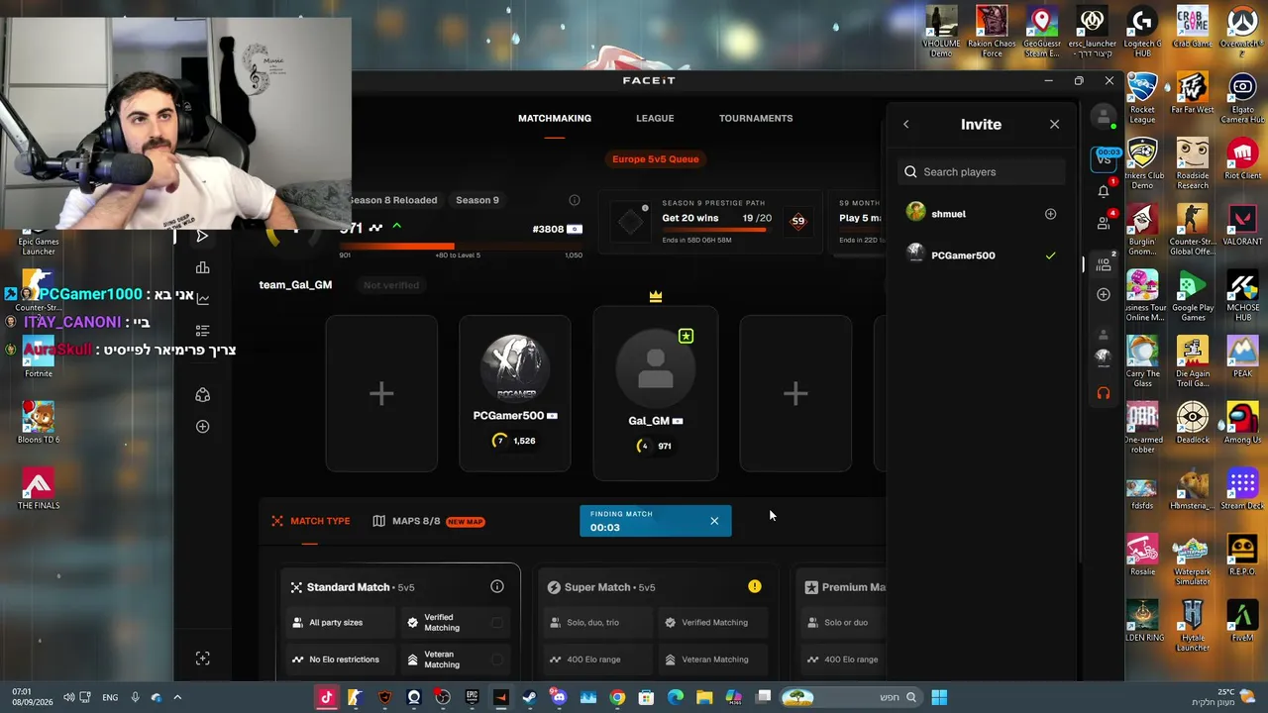This screenshot has width=1268, height=713.
Task: Close the Invite panel
Action: point(1054,125)
